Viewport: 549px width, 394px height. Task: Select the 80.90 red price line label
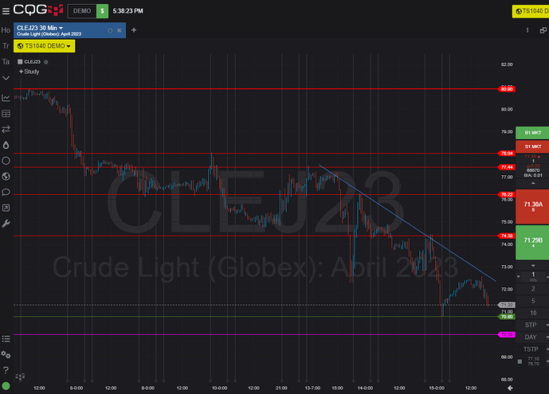(506, 89)
